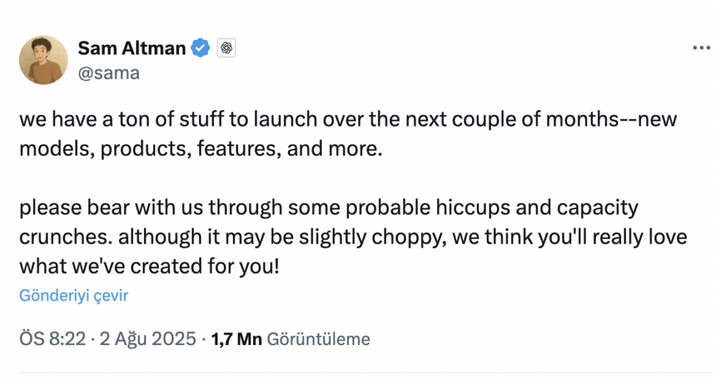Click the "Görüntüleme" views label

tap(318, 339)
